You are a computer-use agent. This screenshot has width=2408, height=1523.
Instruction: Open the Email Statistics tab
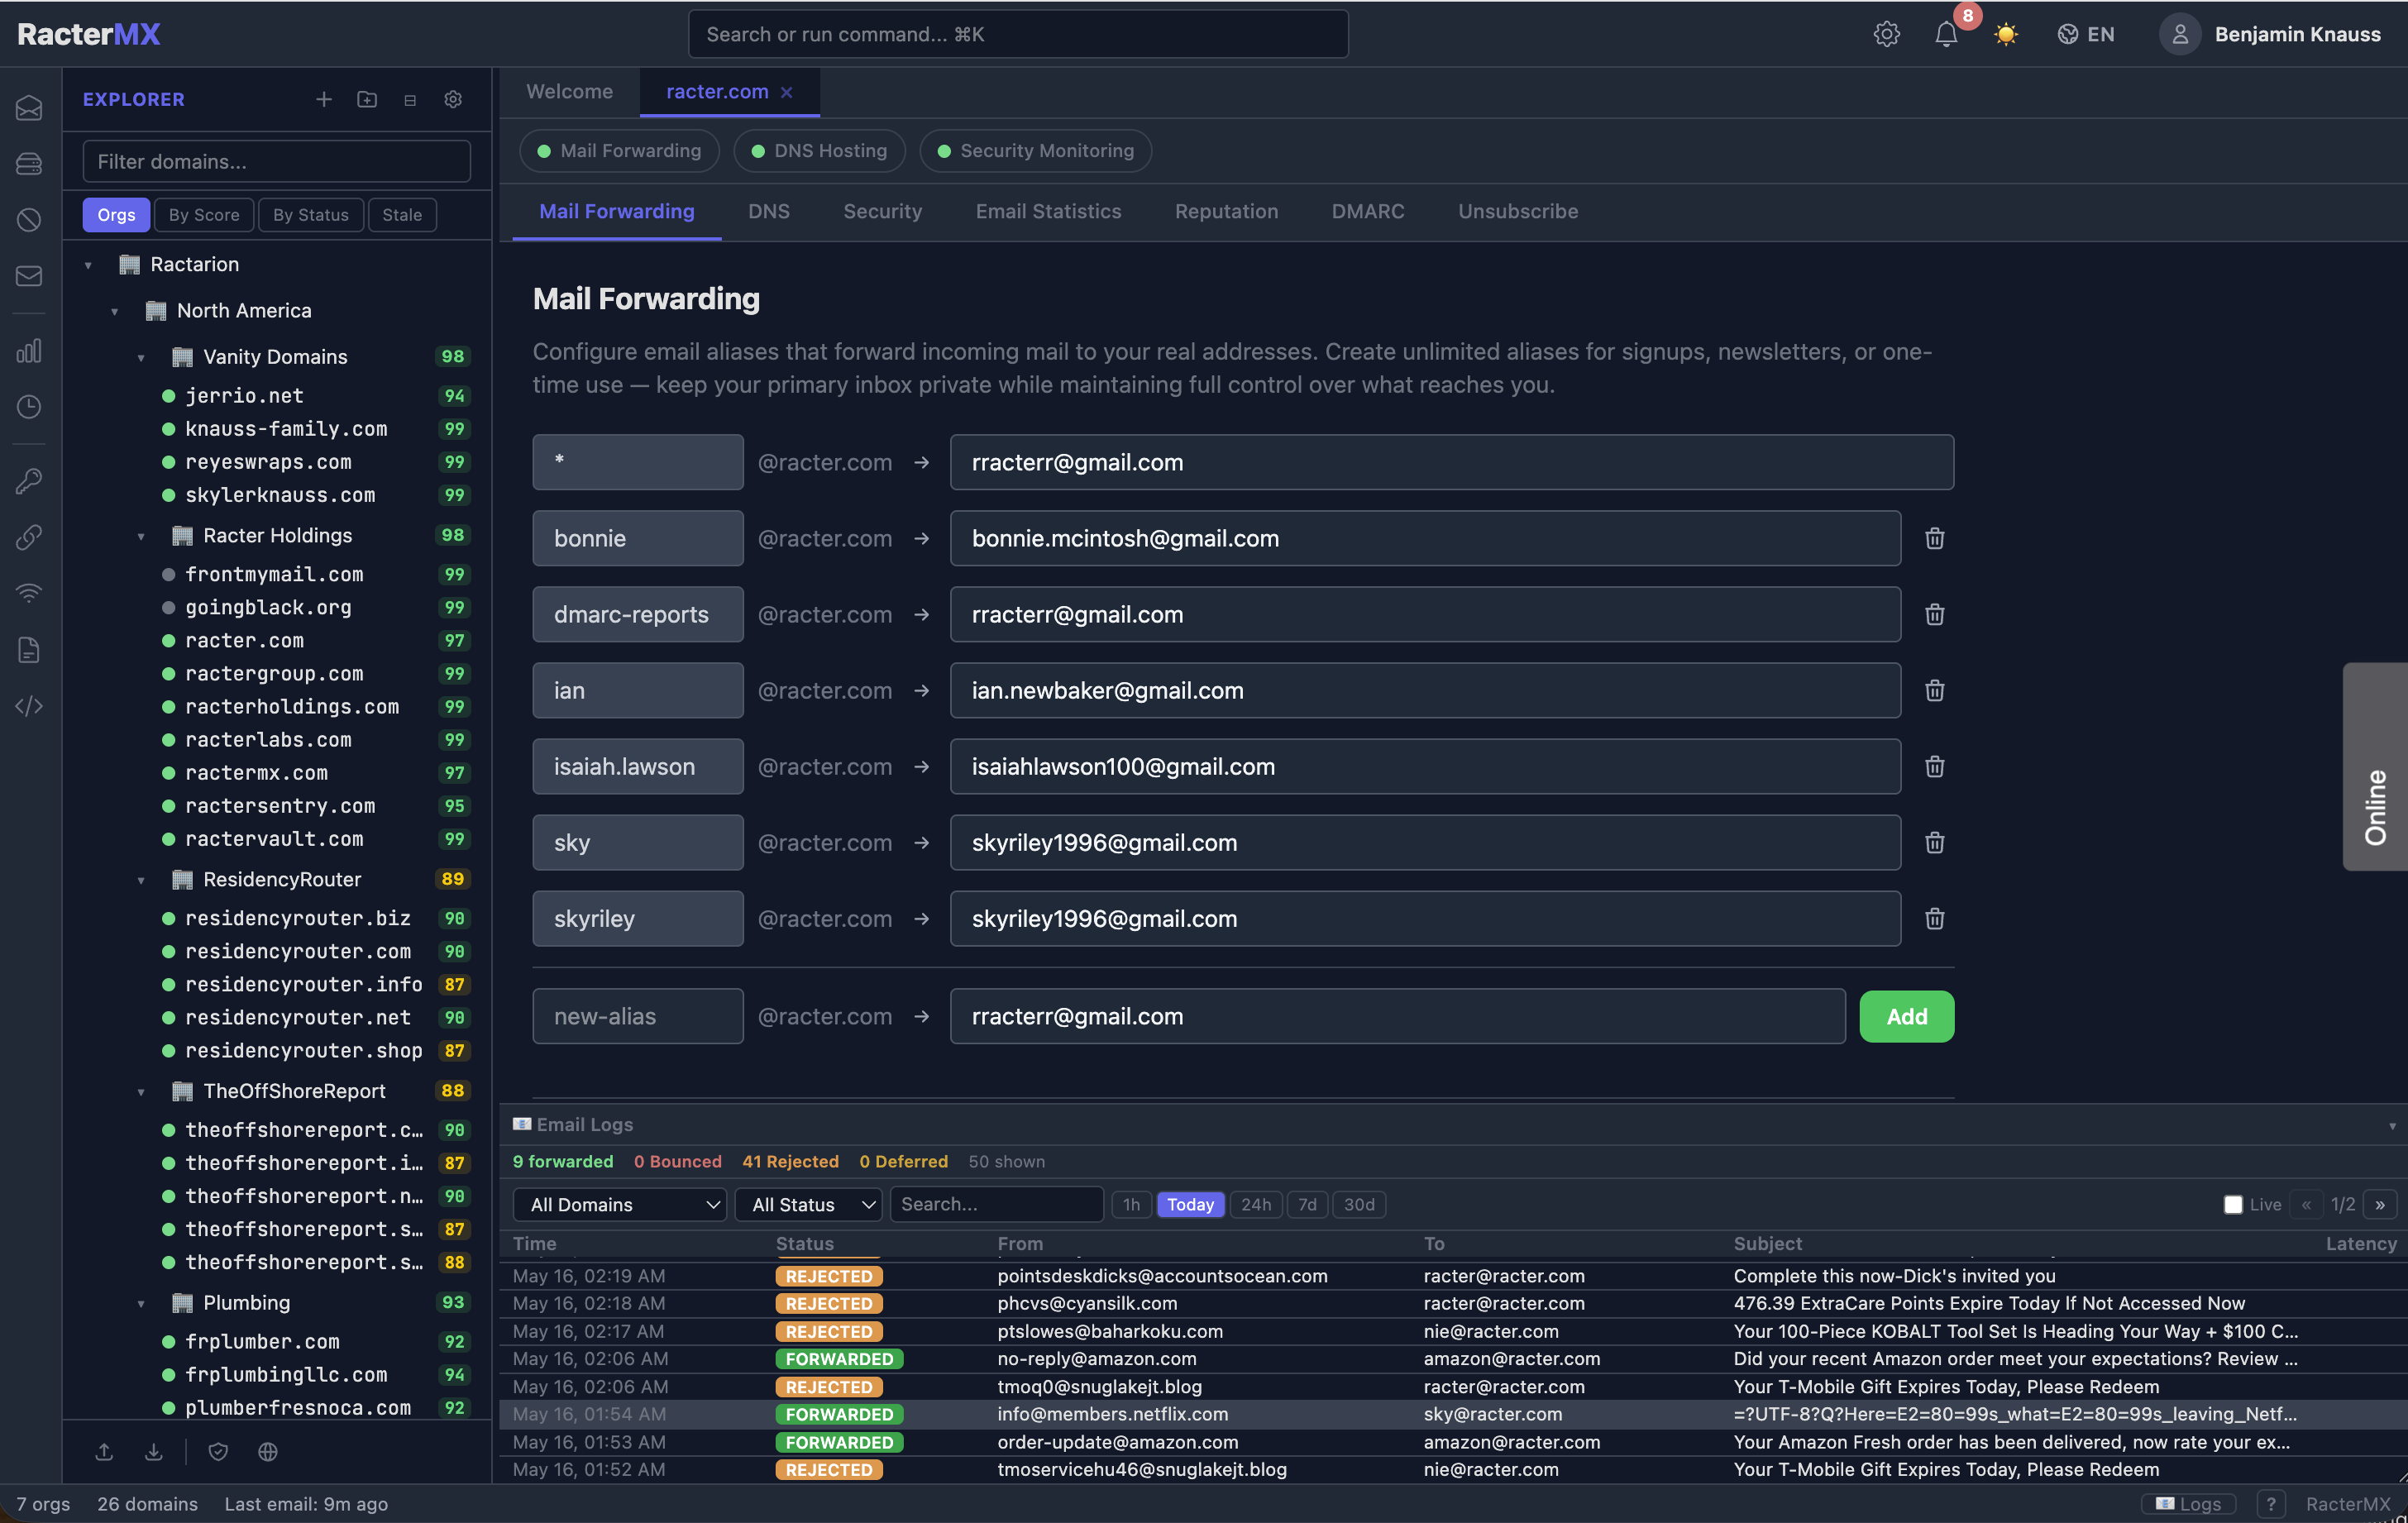click(x=1048, y=211)
